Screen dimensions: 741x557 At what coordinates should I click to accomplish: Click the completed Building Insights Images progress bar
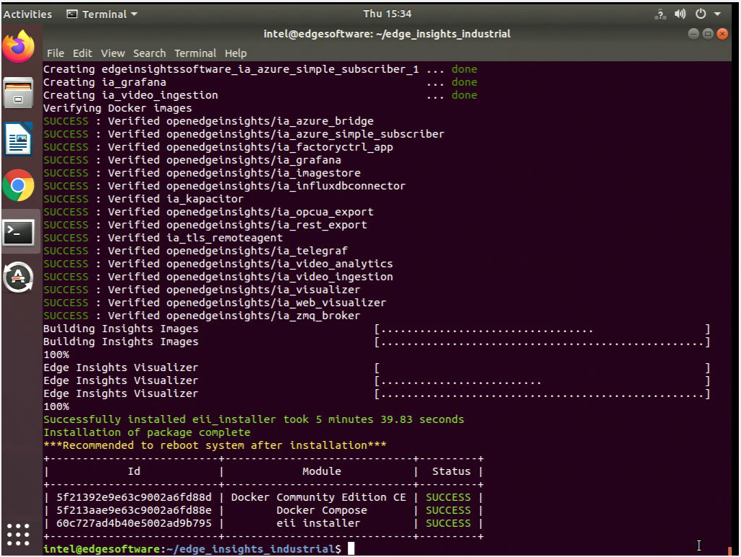pyautogui.click(x=542, y=342)
